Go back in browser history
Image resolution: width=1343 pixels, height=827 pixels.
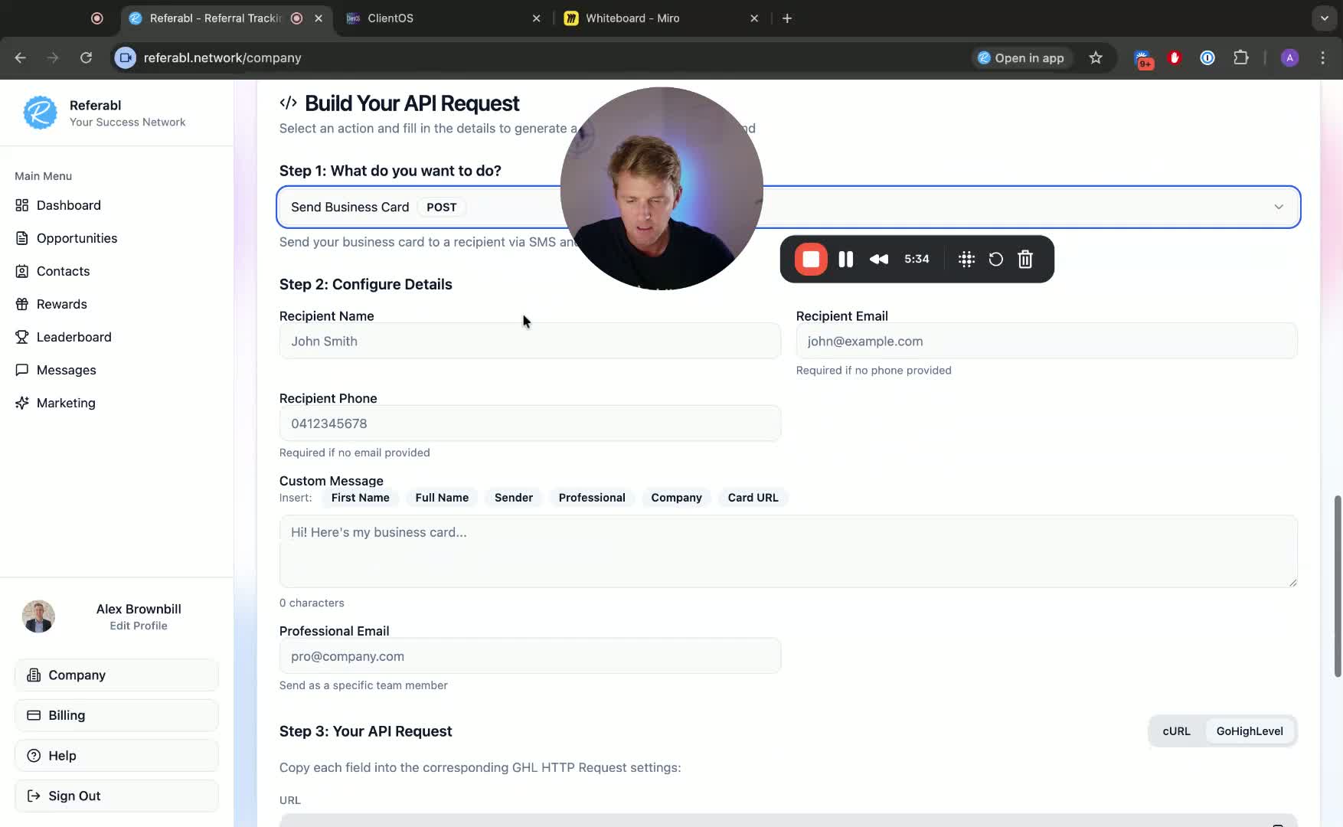pos(21,57)
